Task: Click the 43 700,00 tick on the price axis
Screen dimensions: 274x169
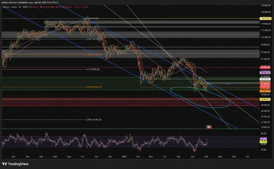Action: click(266, 116)
